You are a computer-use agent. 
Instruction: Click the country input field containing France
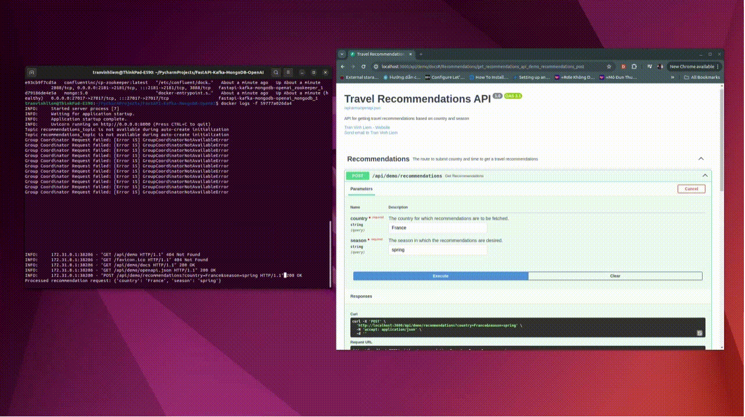[437, 228]
